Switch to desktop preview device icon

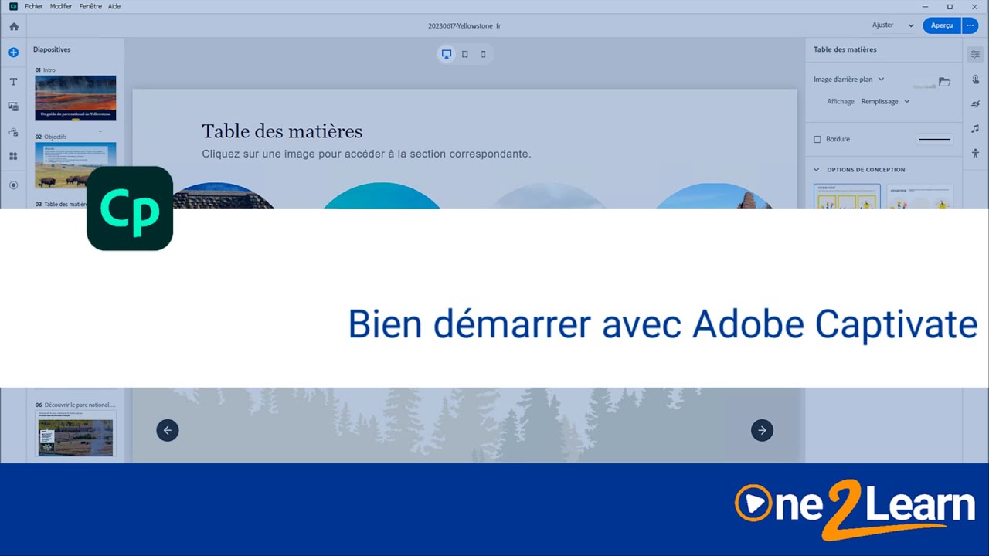[x=446, y=54]
